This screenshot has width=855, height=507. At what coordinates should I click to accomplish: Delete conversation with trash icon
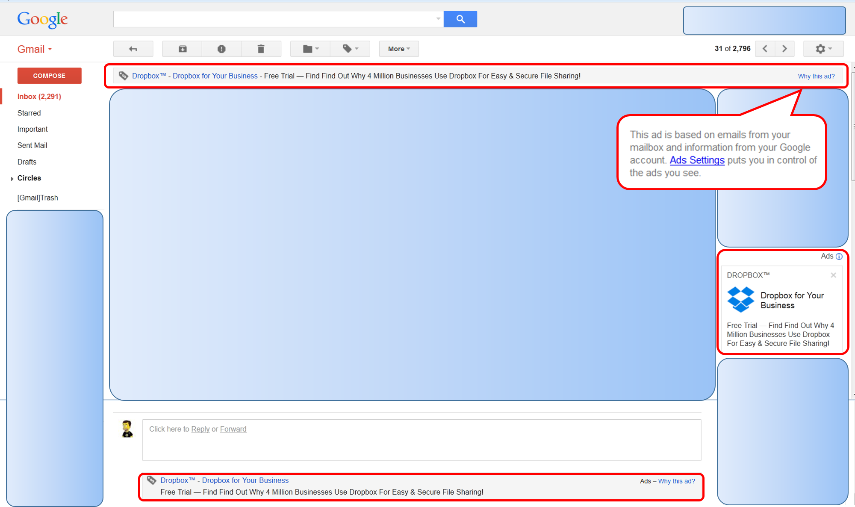coord(261,49)
